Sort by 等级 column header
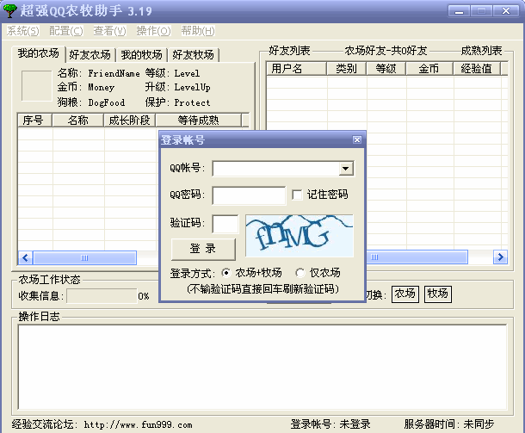The image size is (525, 433). (x=386, y=69)
